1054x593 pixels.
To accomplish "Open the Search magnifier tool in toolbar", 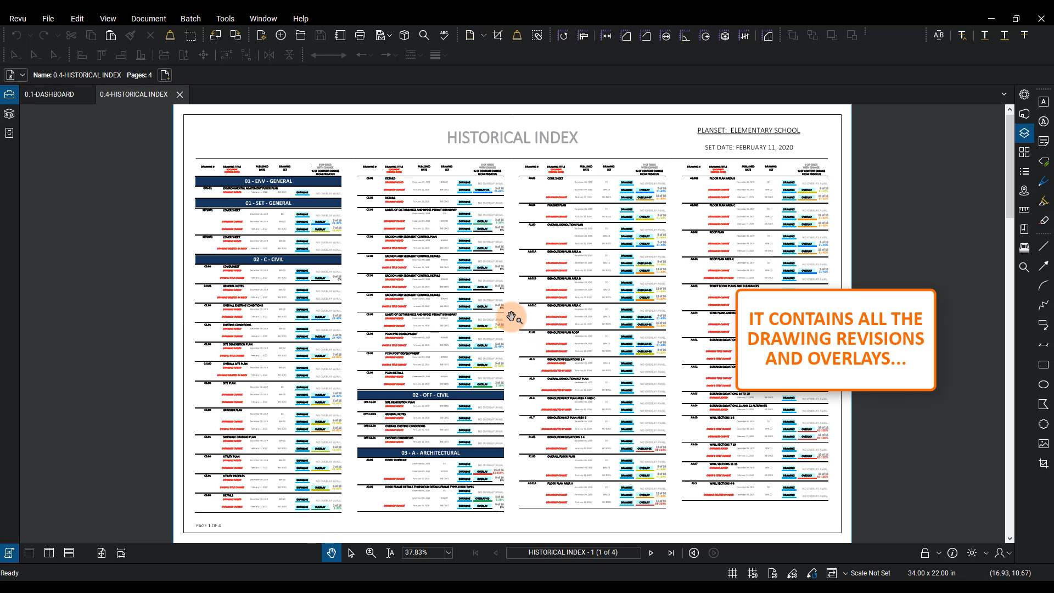I will [x=424, y=36].
